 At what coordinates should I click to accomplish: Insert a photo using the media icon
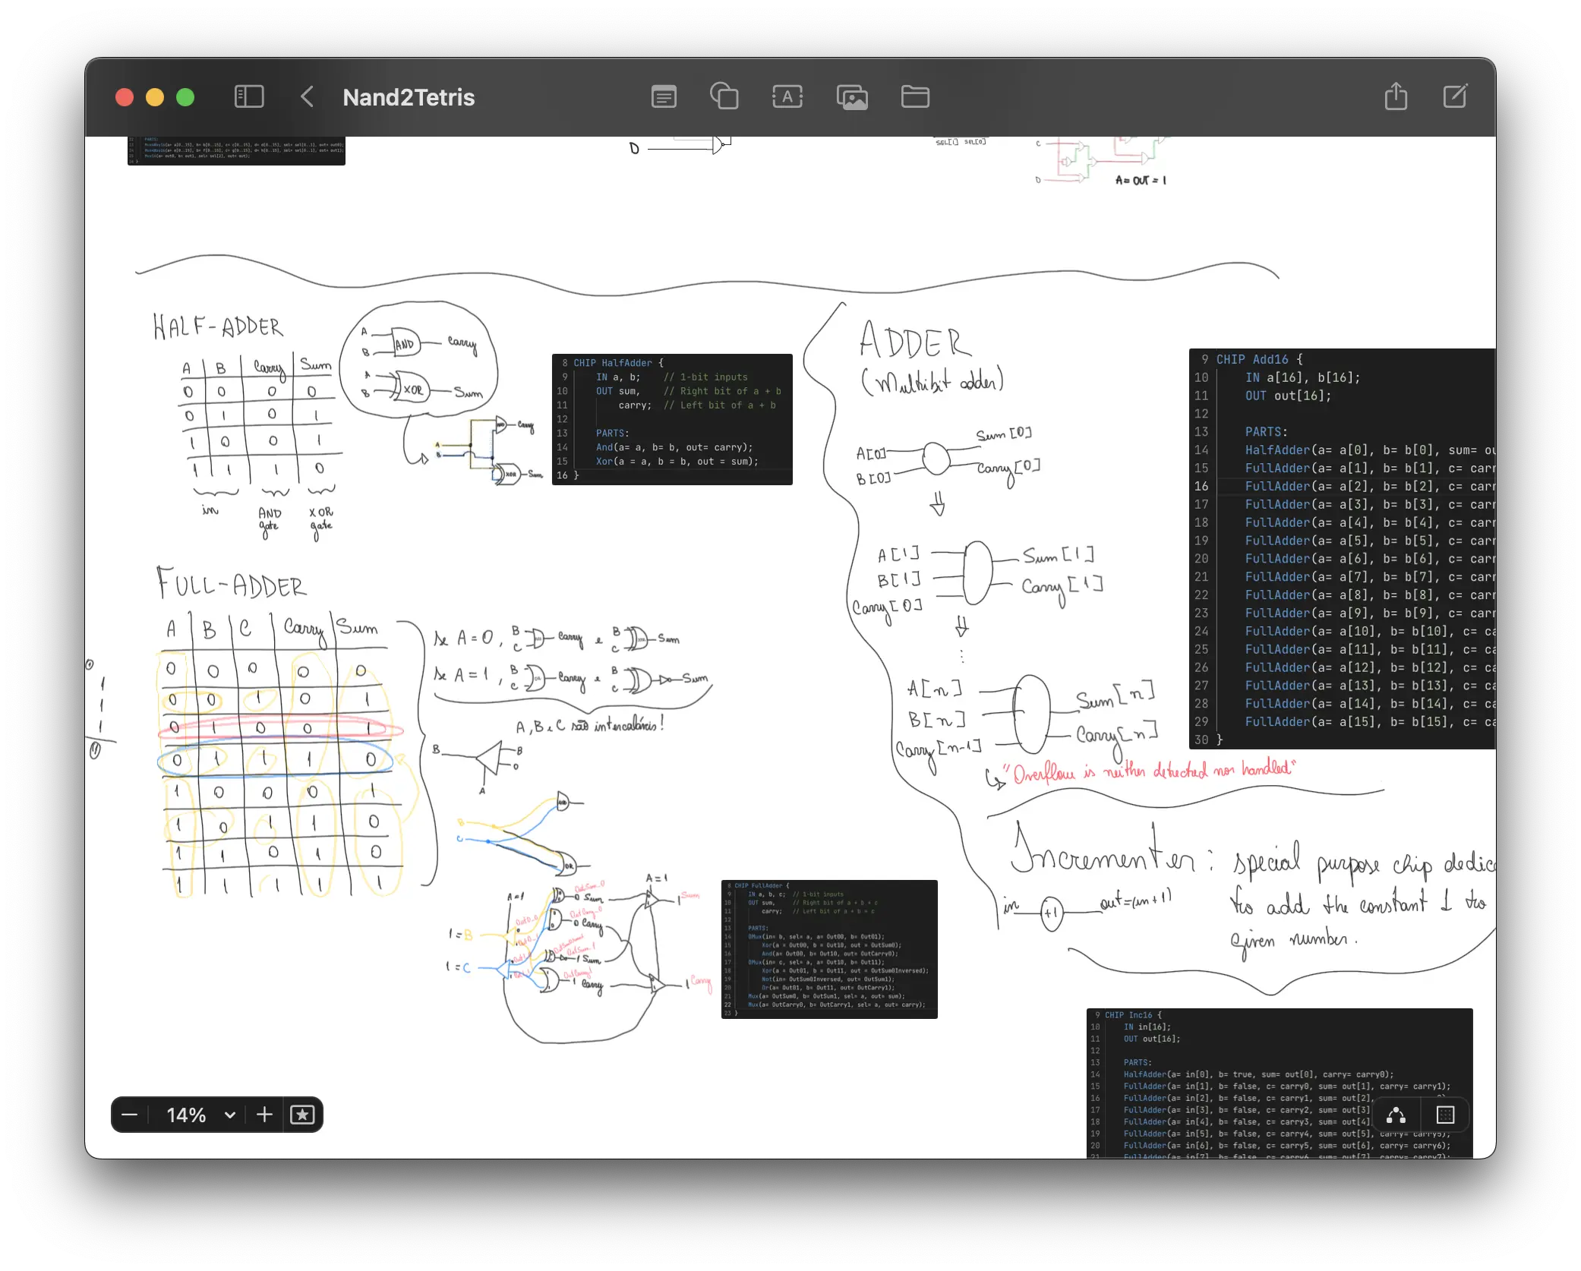click(x=852, y=96)
